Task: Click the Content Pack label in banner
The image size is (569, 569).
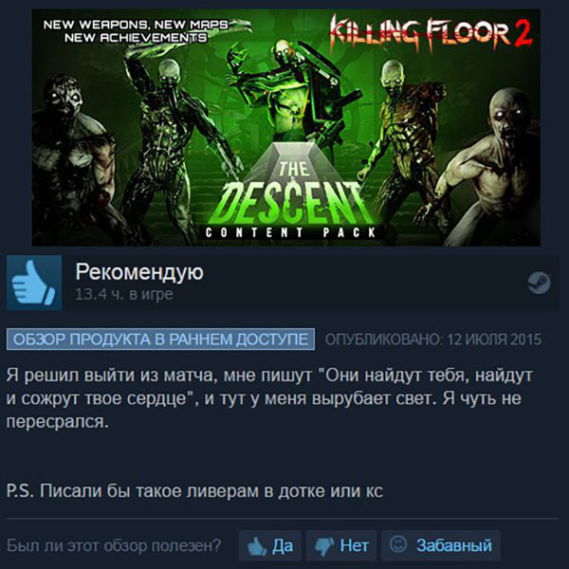Action: click(290, 232)
